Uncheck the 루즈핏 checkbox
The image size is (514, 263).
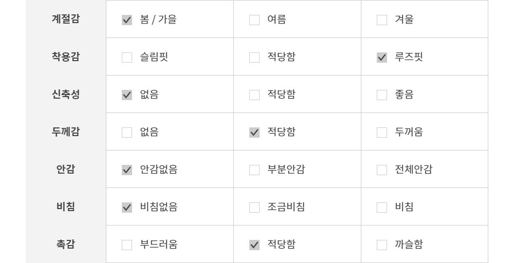(x=382, y=58)
